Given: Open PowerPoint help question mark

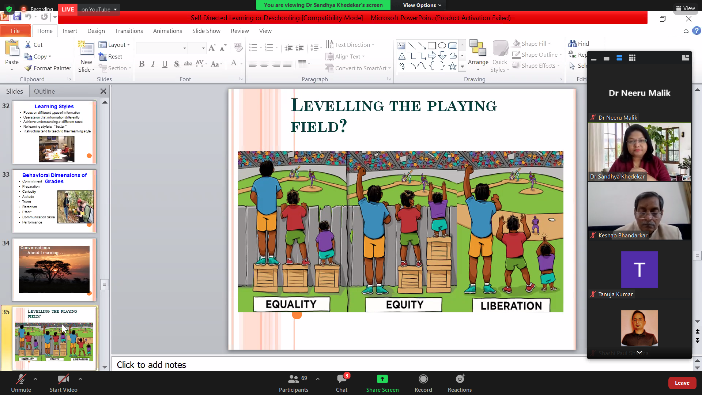Looking at the screenshot, I should coord(697,31).
